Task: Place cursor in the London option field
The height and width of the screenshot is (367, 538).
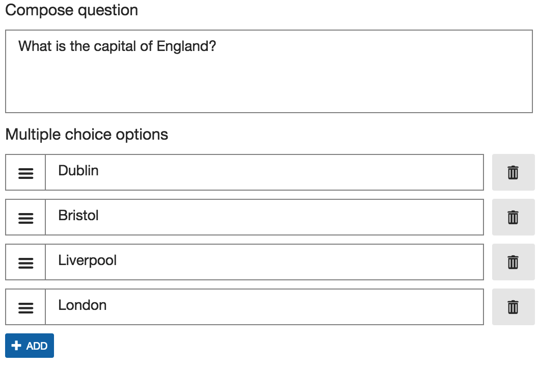Action: point(264,307)
